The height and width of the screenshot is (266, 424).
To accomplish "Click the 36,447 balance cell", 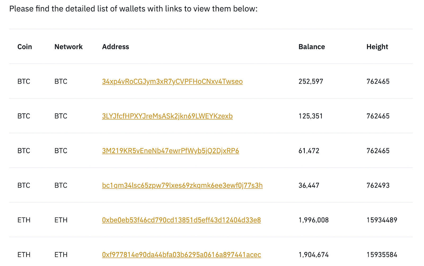I will click(x=309, y=185).
